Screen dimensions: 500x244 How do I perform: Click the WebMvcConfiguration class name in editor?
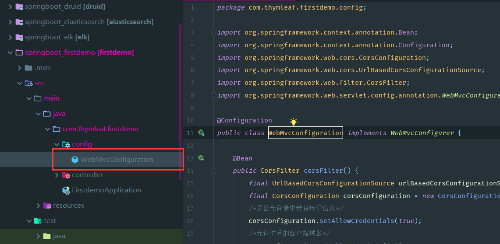click(x=305, y=133)
